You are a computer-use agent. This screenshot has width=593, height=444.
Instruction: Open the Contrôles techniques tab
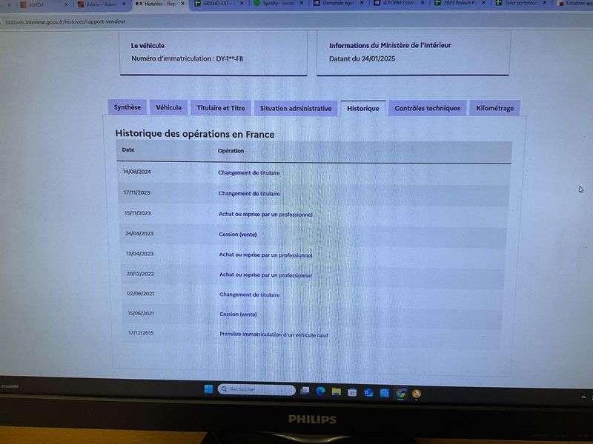click(x=428, y=108)
